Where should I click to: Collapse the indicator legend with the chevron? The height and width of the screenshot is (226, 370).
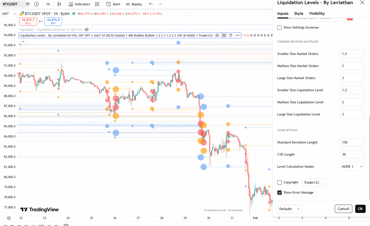tap(23, 41)
